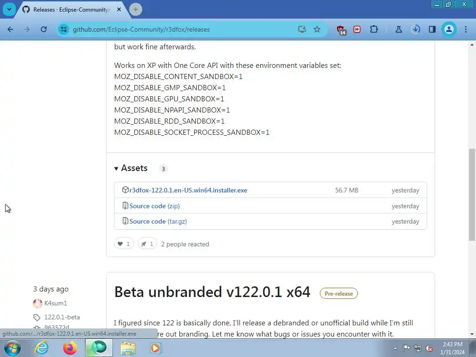Image resolution: width=476 pixels, height=357 pixels.
Task: Toggle the browser side panel
Action: pos(432,29)
